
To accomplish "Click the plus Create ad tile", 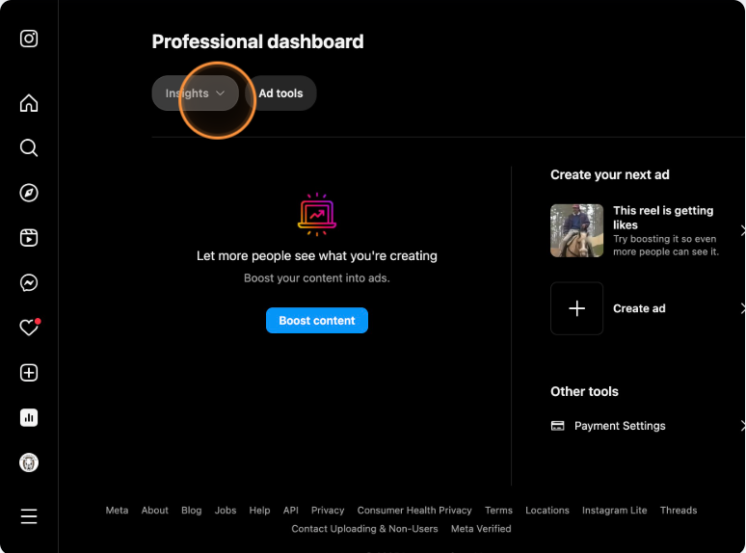I will coord(576,308).
